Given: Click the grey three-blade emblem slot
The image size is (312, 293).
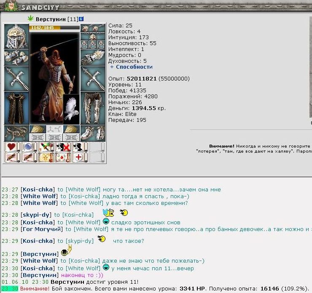Looking at the screenshot, I should point(54,129).
